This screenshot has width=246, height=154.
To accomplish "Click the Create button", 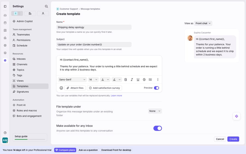I will 233,139.
